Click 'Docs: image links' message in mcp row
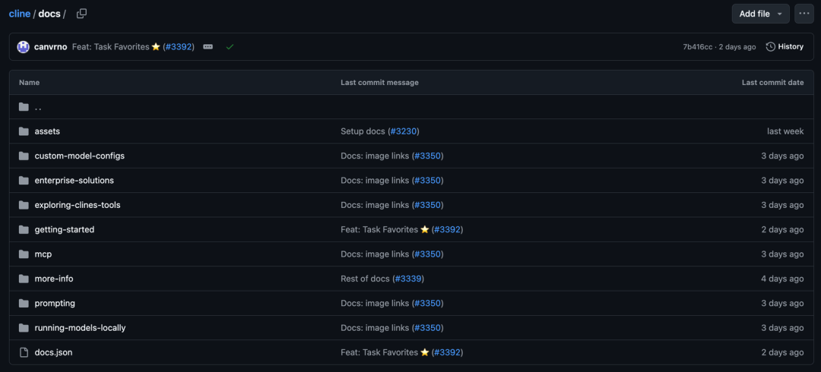 [375, 254]
